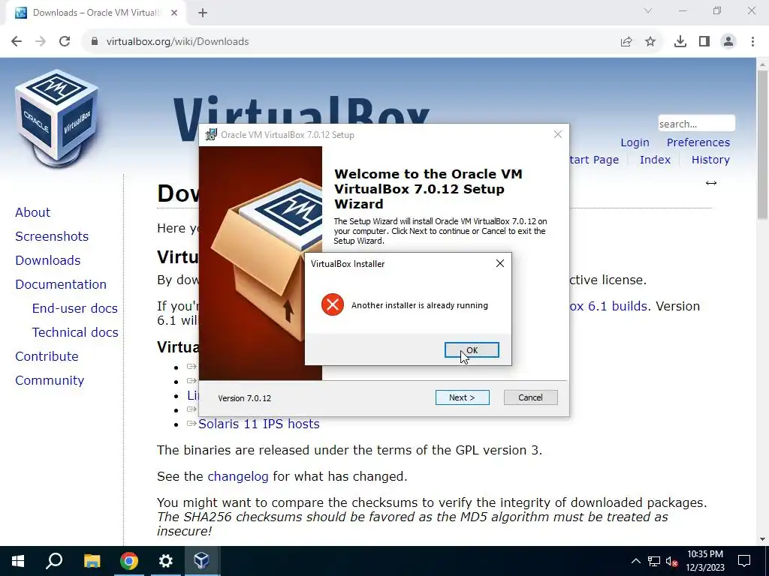769x576 pixels.
Task: Open the Login link
Action: coord(635,142)
